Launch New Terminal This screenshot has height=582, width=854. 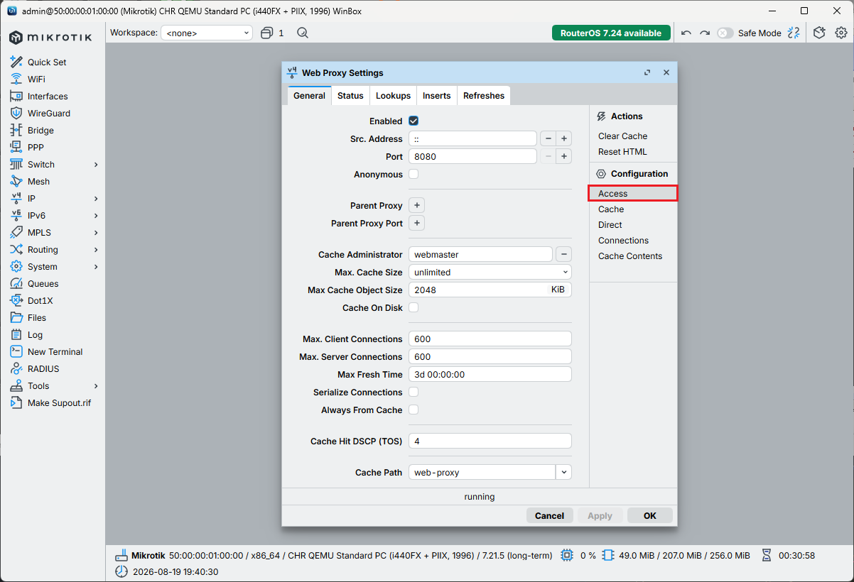click(55, 352)
